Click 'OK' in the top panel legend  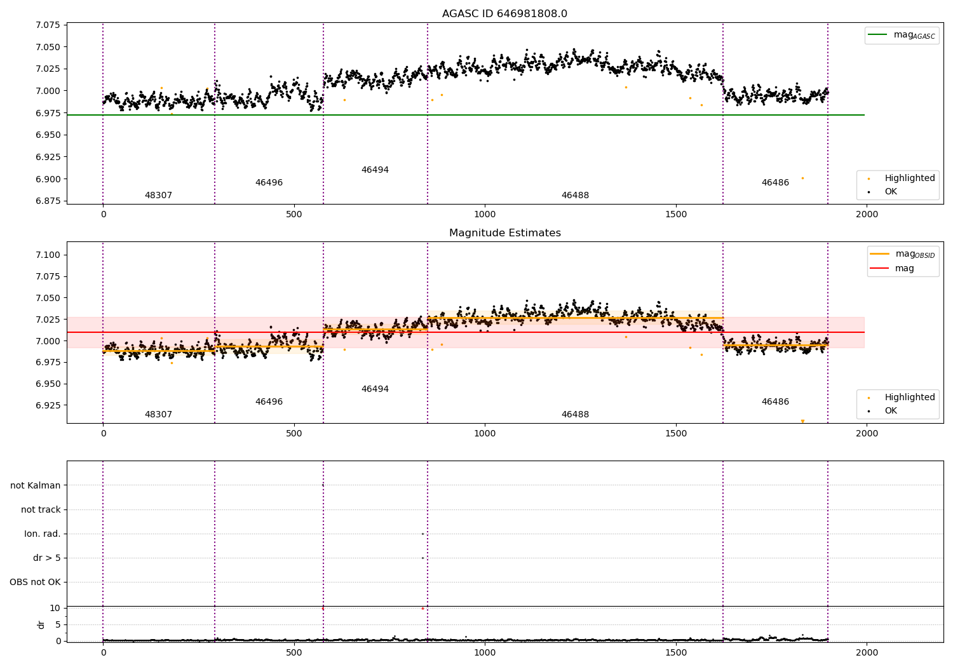pos(883,192)
